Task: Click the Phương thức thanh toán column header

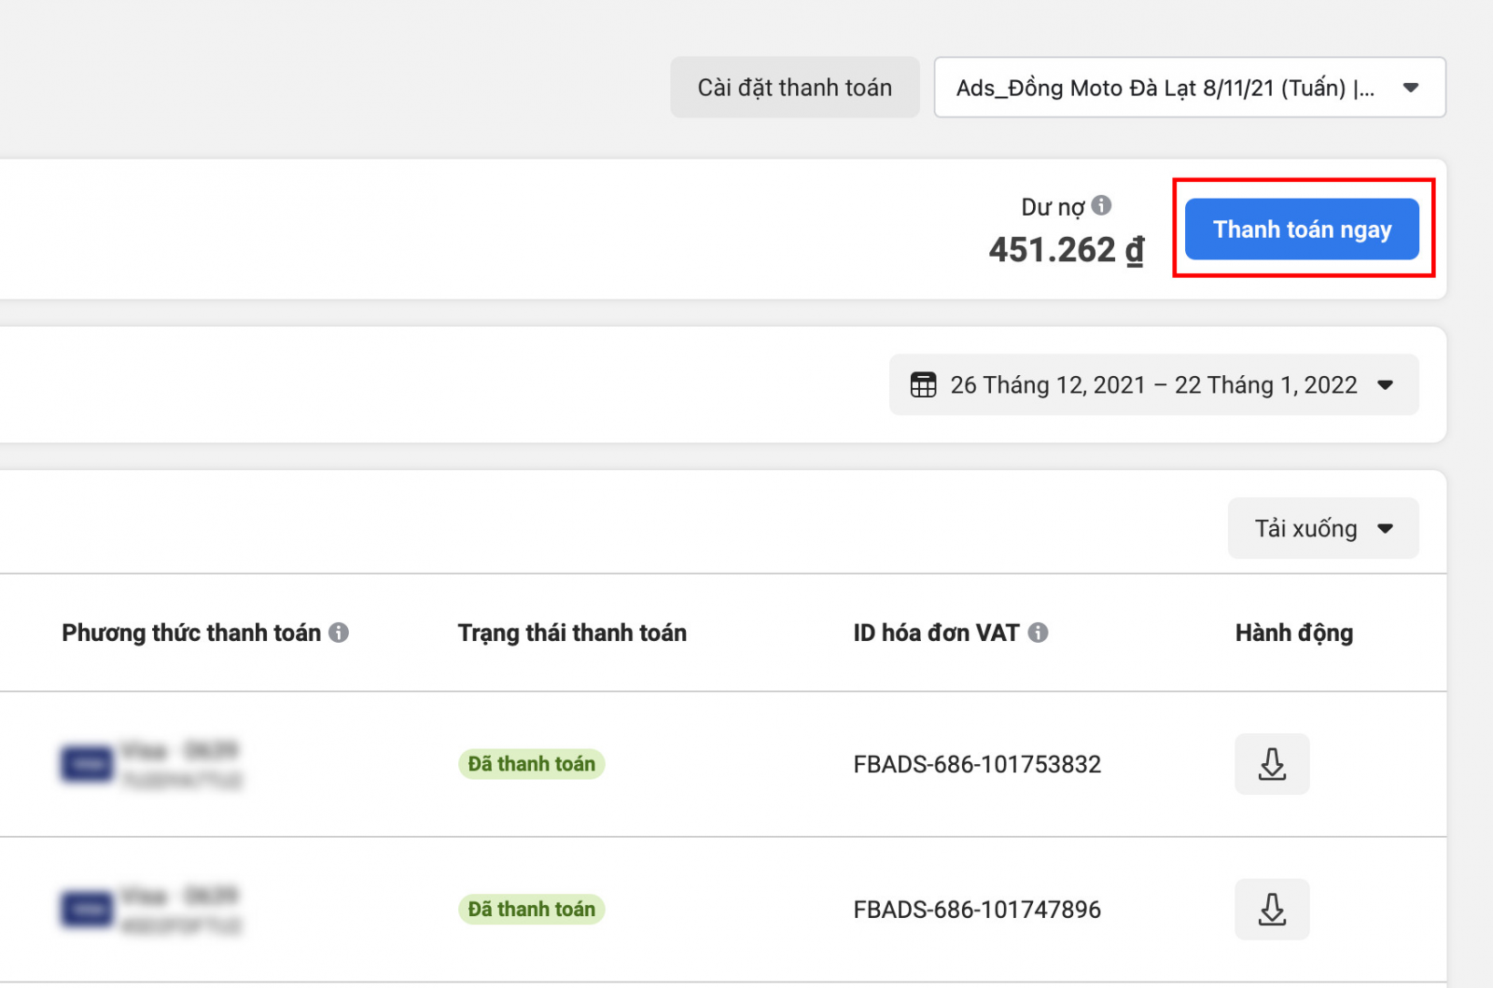Action: click(191, 633)
